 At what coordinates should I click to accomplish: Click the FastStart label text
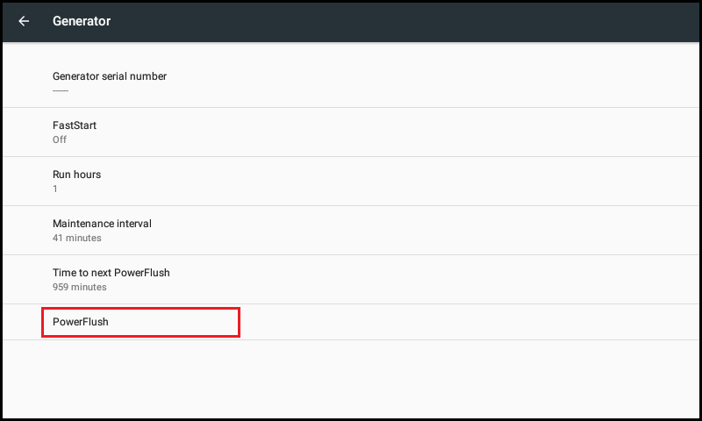click(75, 125)
